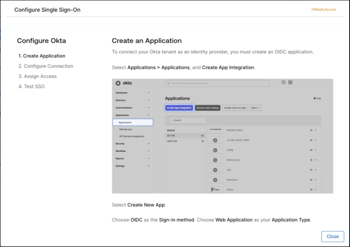Collapse the Applications sidebar section chevron
The height and width of the screenshot is (247, 350).
(148, 115)
